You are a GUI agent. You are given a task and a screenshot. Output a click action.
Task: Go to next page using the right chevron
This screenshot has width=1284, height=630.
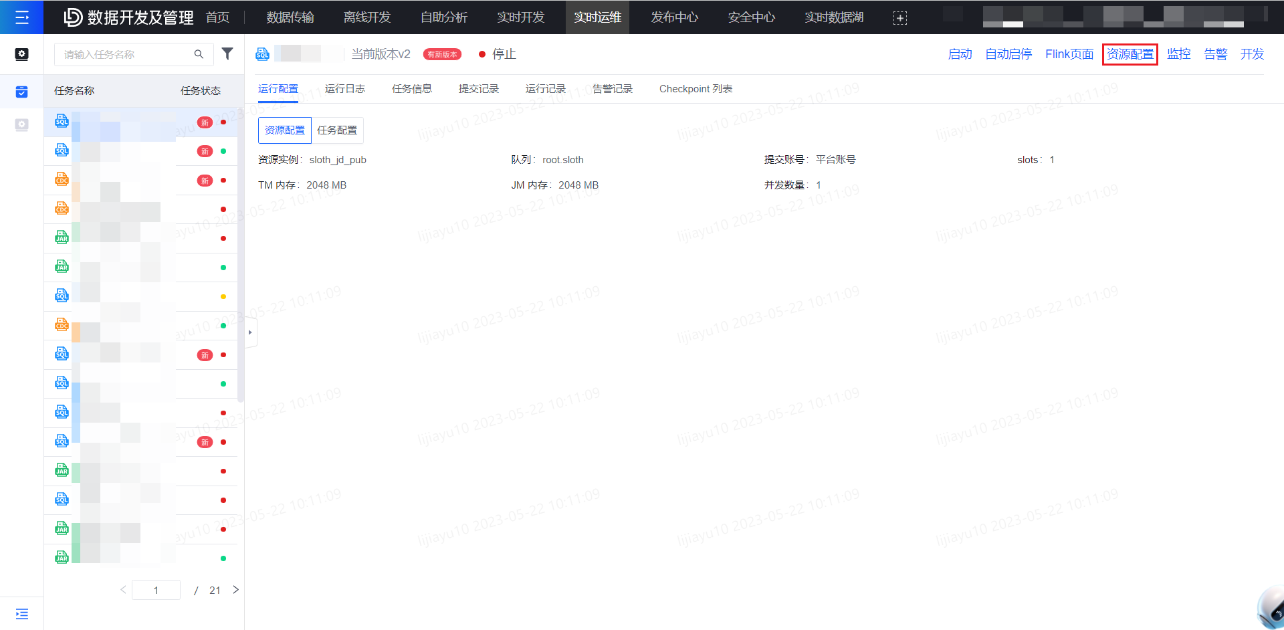pyautogui.click(x=235, y=590)
